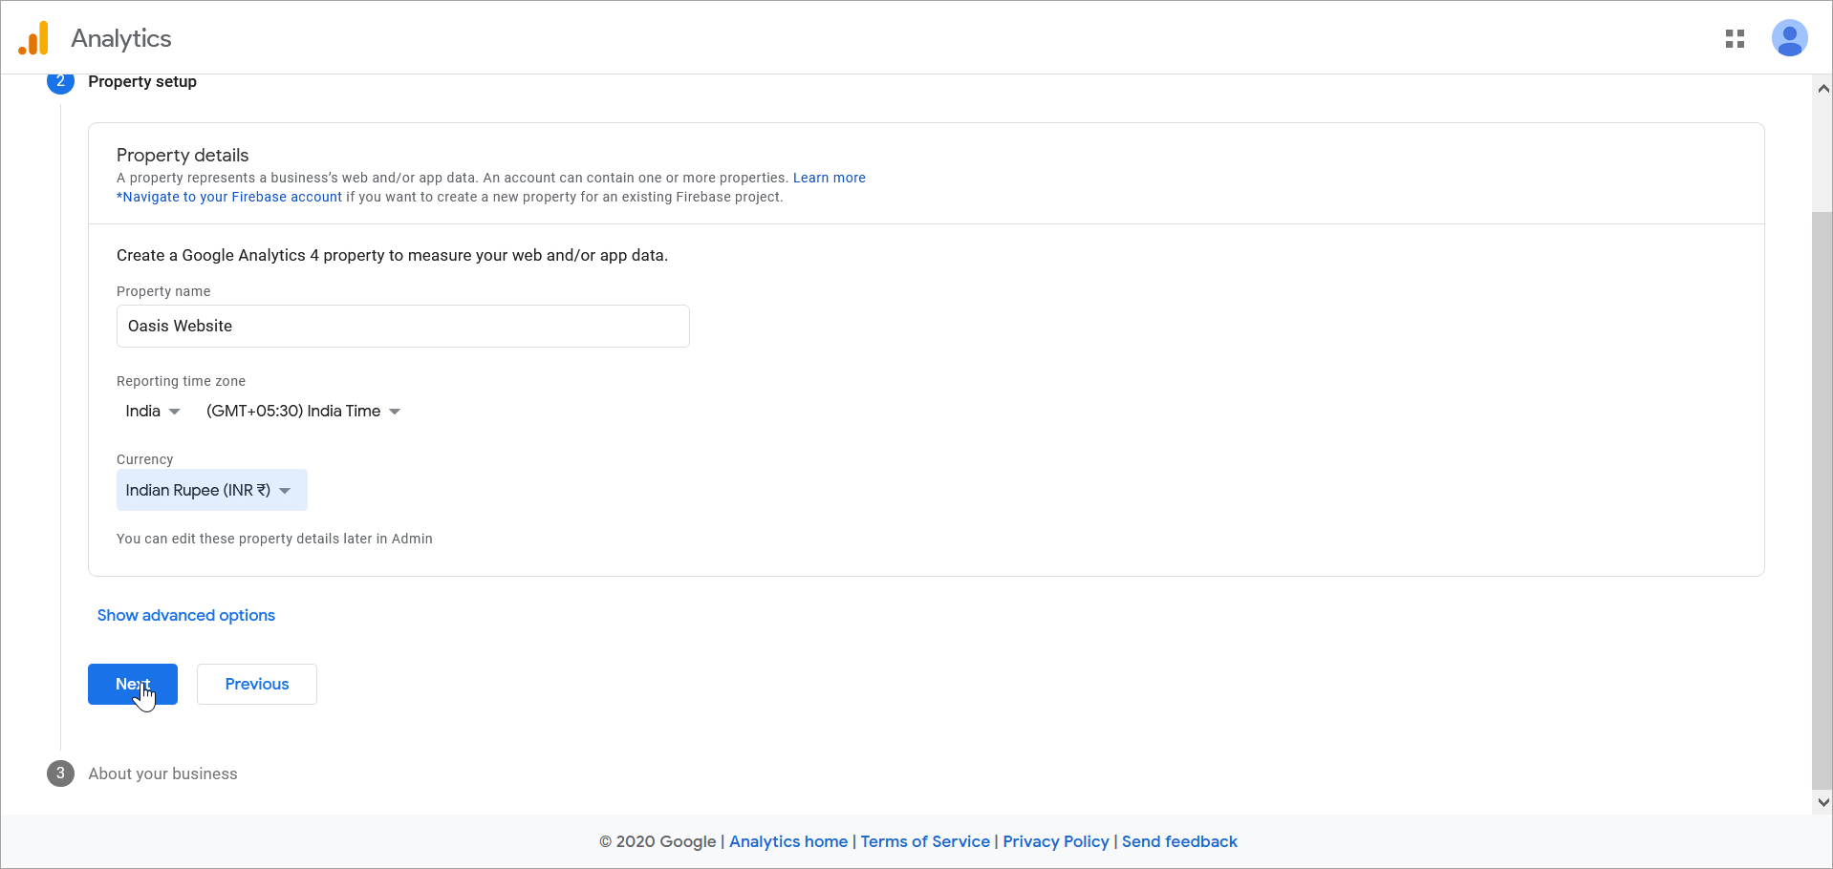
Task: Click step 3 About your business circle
Action: [x=60, y=773]
